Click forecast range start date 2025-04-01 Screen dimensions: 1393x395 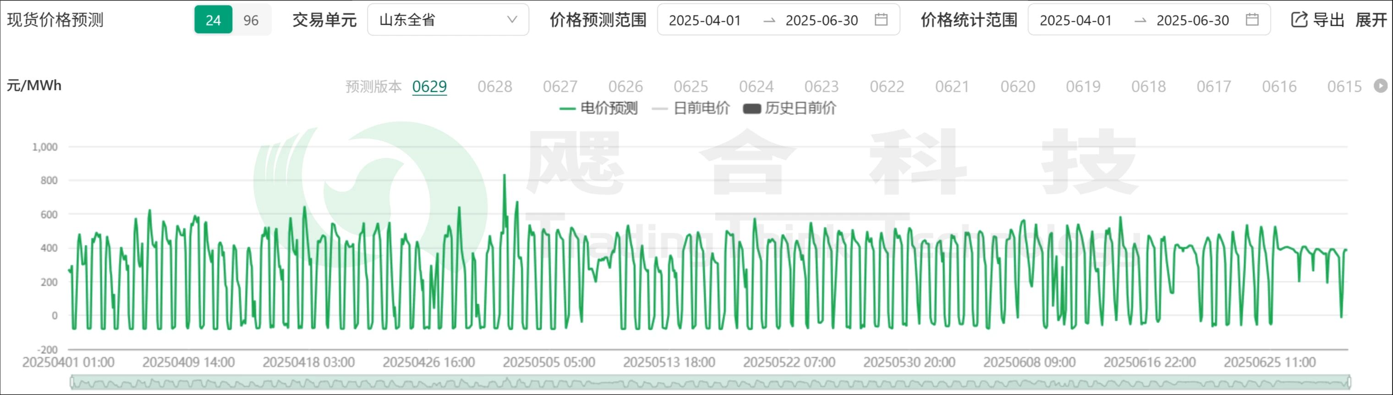tap(705, 21)
